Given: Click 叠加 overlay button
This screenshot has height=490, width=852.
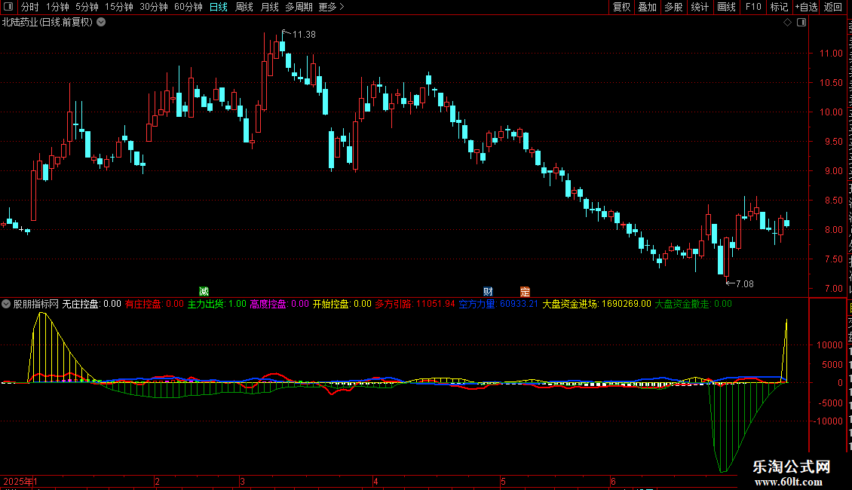Looking at the screenshot, I should pos(647,7).
